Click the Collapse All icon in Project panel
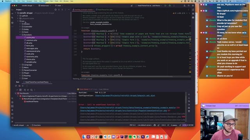 click(x=62, y=10)
